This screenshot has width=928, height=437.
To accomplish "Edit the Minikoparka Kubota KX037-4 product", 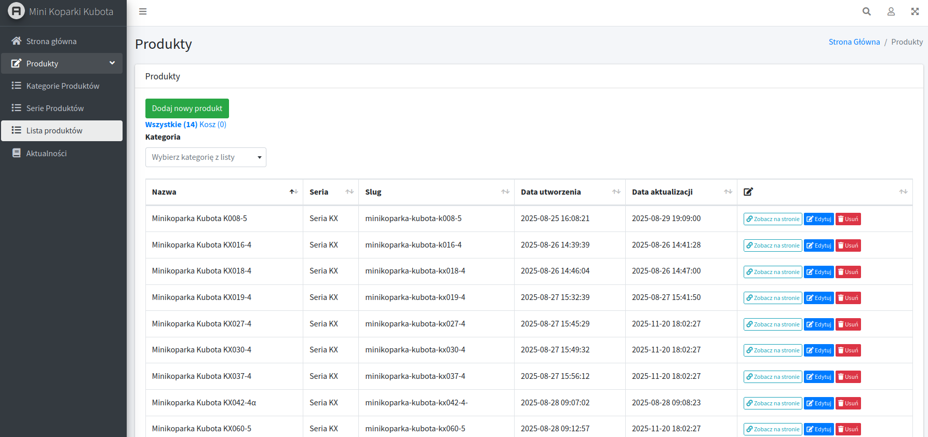I will tap(819, 377).
